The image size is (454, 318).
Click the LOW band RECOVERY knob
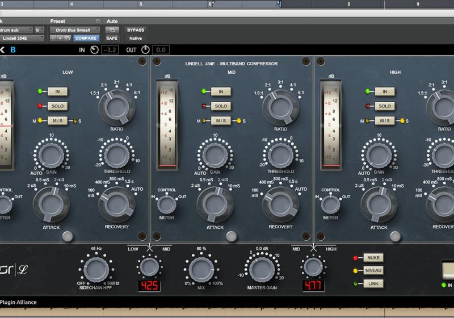[x=117, y=204]
